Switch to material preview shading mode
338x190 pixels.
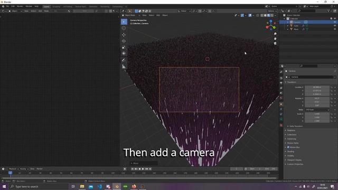click(269, 15)
